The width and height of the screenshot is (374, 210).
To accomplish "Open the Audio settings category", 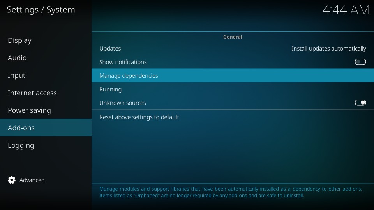I will [x=46, y=58].
